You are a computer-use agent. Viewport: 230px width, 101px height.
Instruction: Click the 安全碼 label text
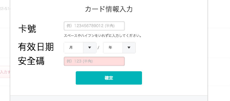click(31, 61)
